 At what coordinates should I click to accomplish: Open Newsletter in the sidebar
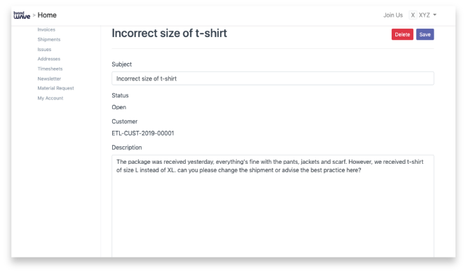(x=49, y=78)
